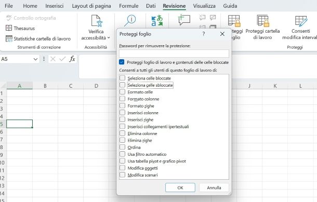
Task: Click the formula bar confirm checkmark icon
Action: [62, 59]
